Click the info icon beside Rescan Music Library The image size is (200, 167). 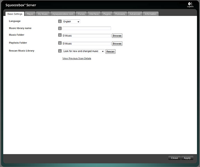pos(60,51)
